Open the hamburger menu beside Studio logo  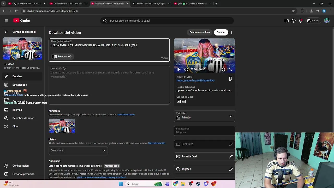point(7,21)
